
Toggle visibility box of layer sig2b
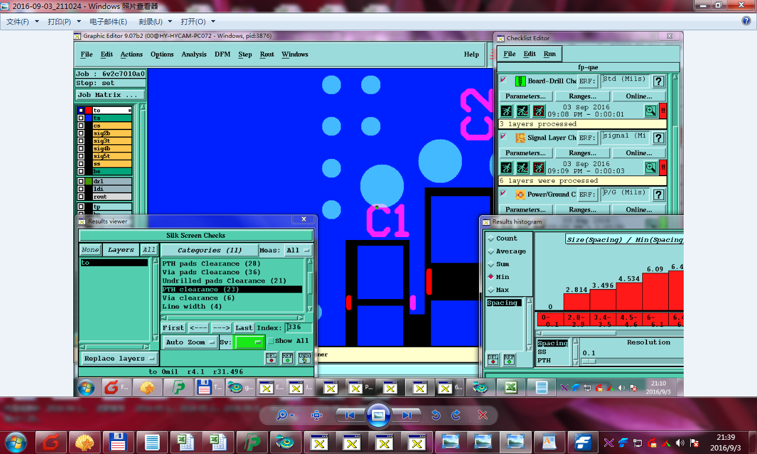click(81, 134)
